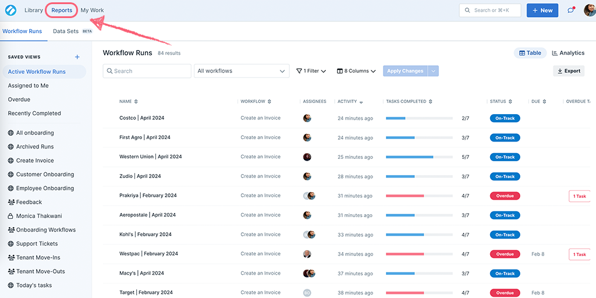Open the Library menu
The width and height of the screenshot is (596, 298).
pos(34,10)
